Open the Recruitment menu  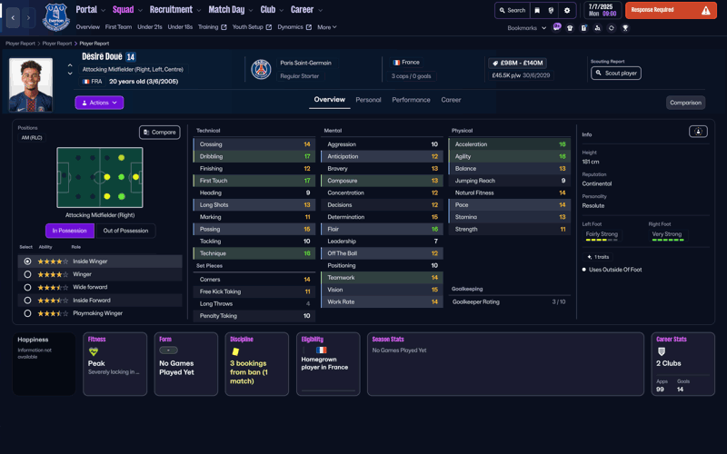click(174, 10)
